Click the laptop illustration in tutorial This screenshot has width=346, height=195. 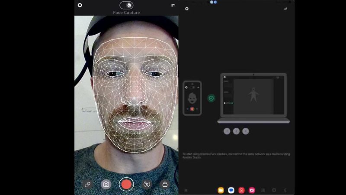tap(253, 97)
